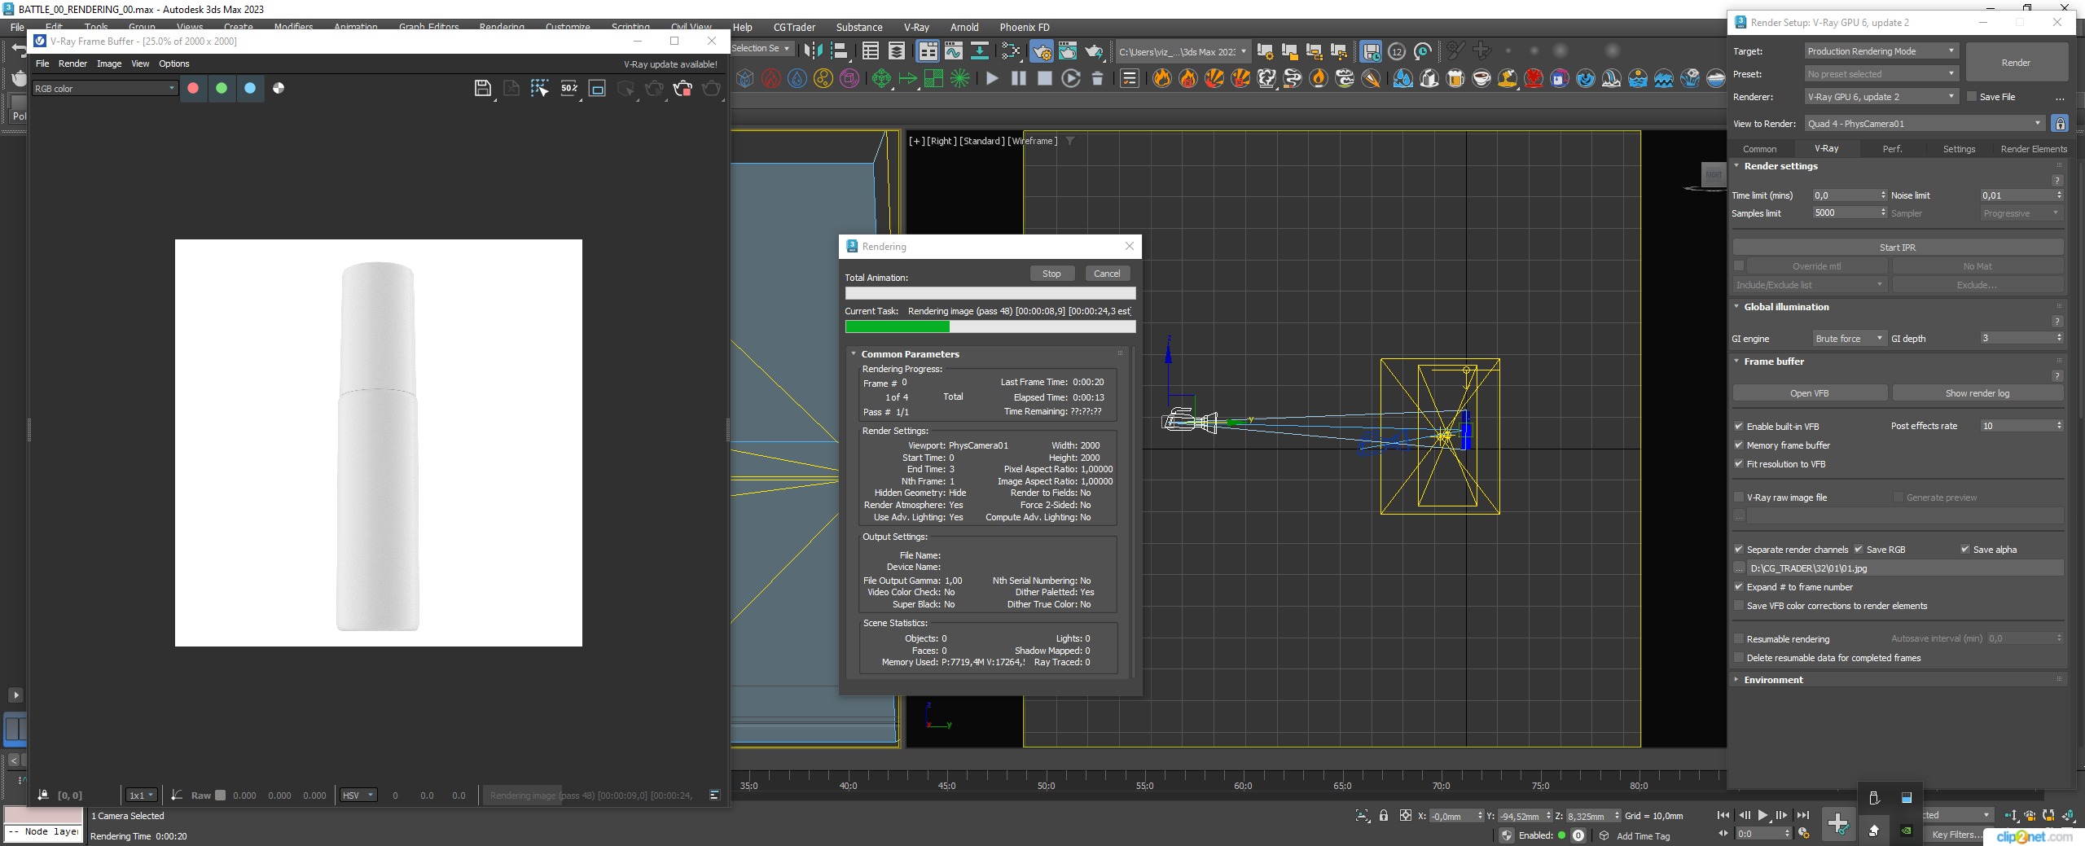Switch to the Common tab in Render Setup

(x=1759, y=148)
